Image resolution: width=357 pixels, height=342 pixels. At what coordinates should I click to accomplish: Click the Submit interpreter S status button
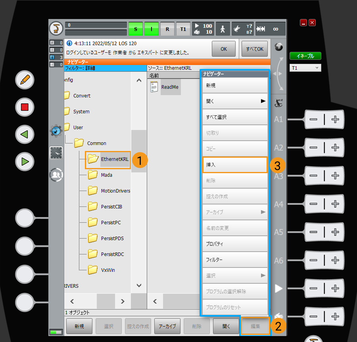(x=136, y=29)
